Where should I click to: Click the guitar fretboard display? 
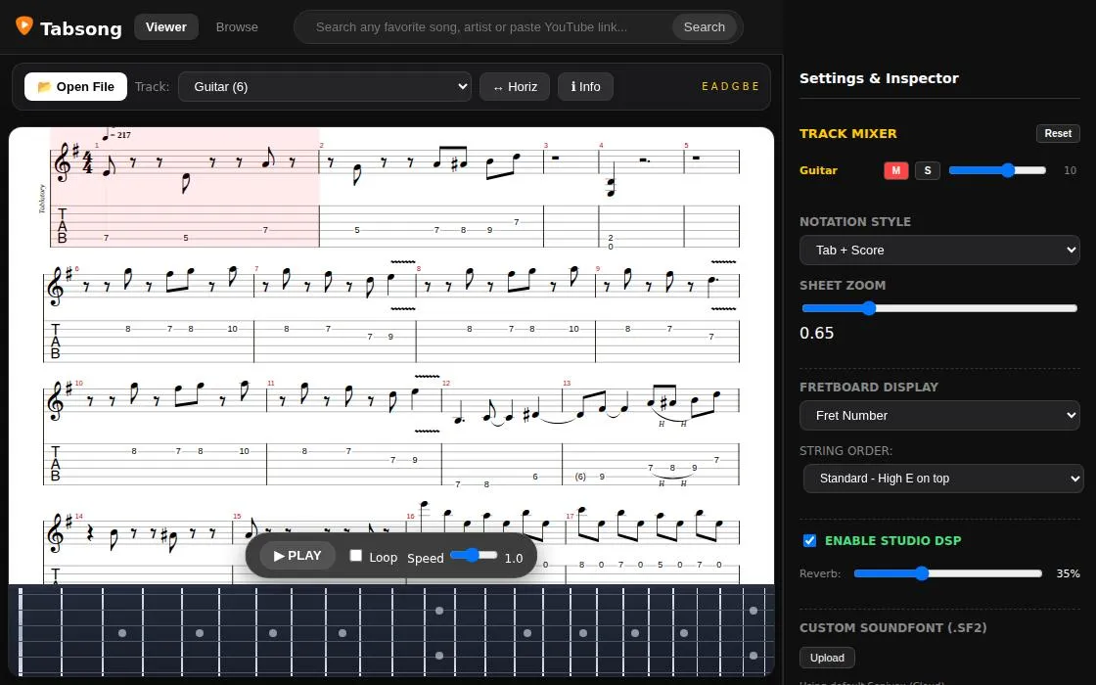click(x=391, y=631)
